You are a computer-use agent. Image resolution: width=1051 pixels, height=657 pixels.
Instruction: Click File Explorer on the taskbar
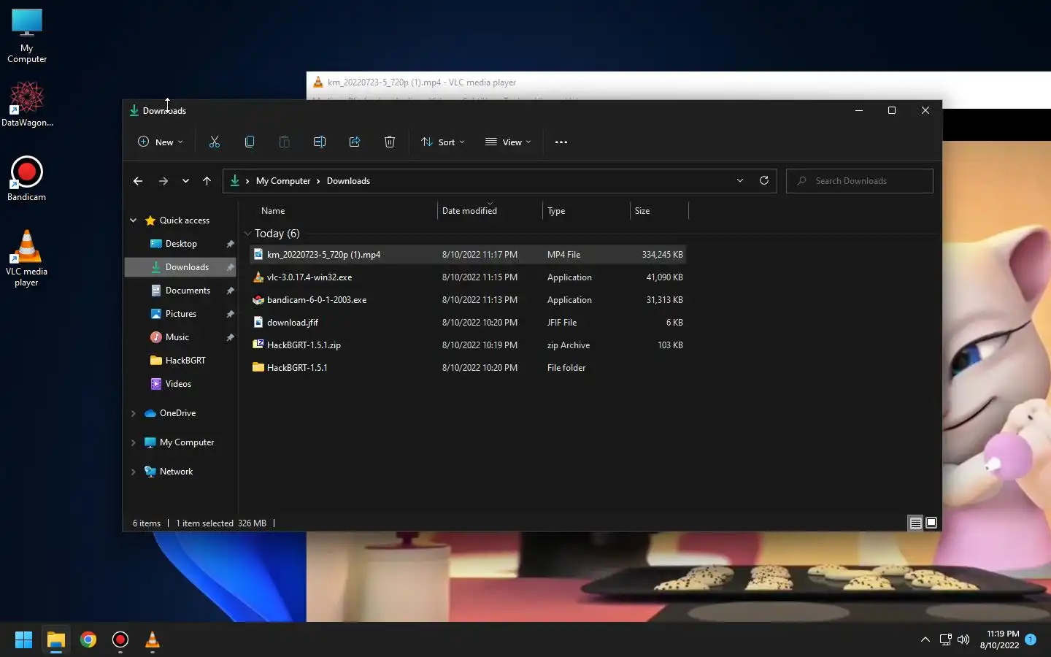point(56,639)
